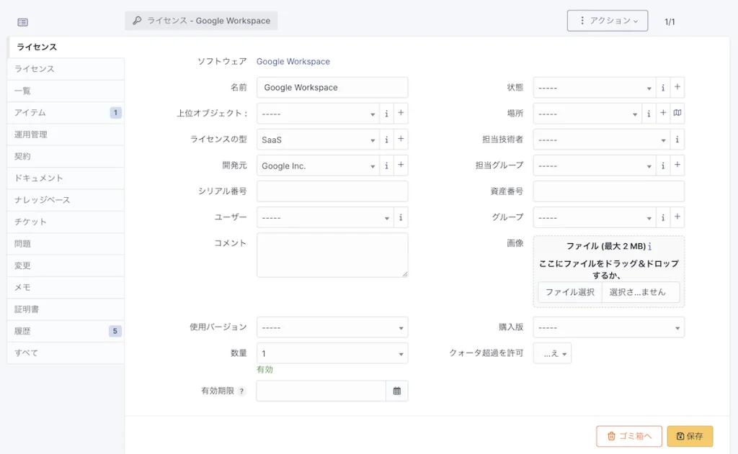Follow Google Workspace software link
Viewport: 738px width, 454px height.
pyautogui.click(x=293, y=62)
